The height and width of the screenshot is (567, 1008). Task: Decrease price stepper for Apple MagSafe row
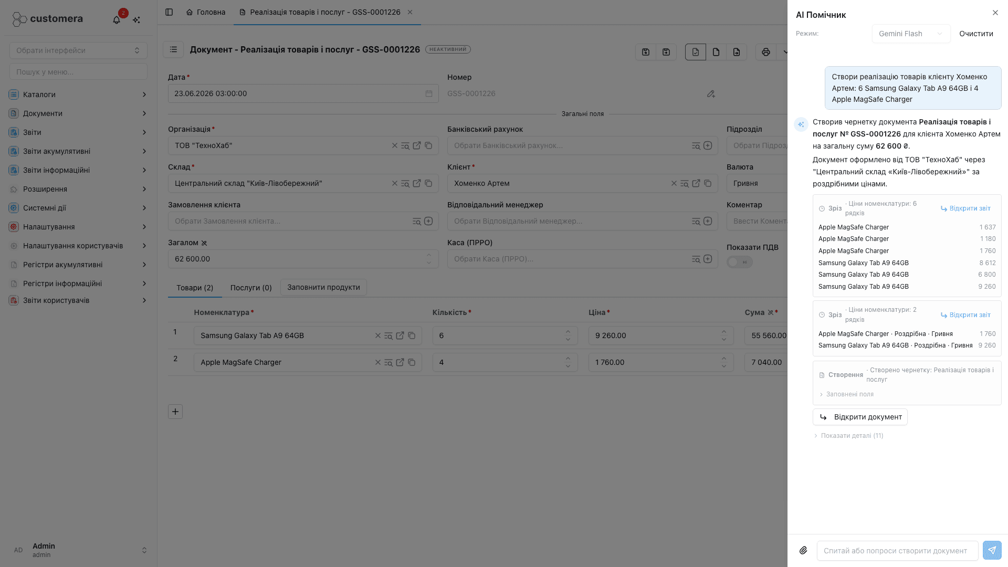pyautogui.click(x=724, y=366)
